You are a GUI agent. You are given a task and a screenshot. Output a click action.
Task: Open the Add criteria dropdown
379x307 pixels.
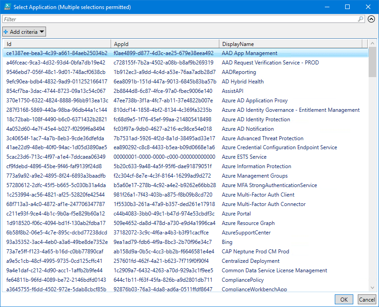tap(24, 32)
